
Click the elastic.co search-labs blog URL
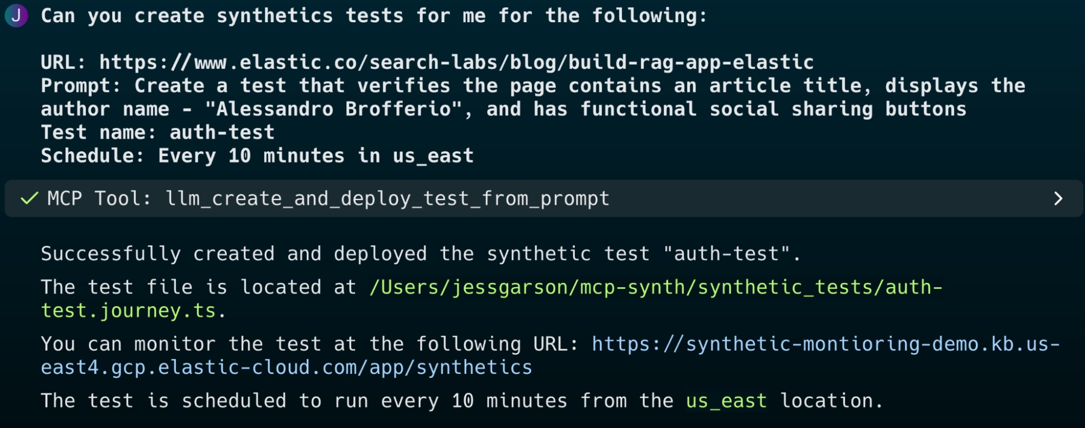click(x=456, y=63)
